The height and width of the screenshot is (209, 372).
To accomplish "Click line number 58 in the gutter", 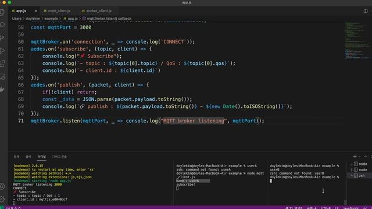I will (21, 27).
